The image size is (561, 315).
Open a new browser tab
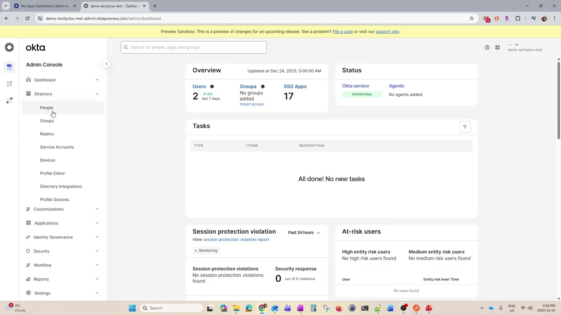[x=155, y=6]
